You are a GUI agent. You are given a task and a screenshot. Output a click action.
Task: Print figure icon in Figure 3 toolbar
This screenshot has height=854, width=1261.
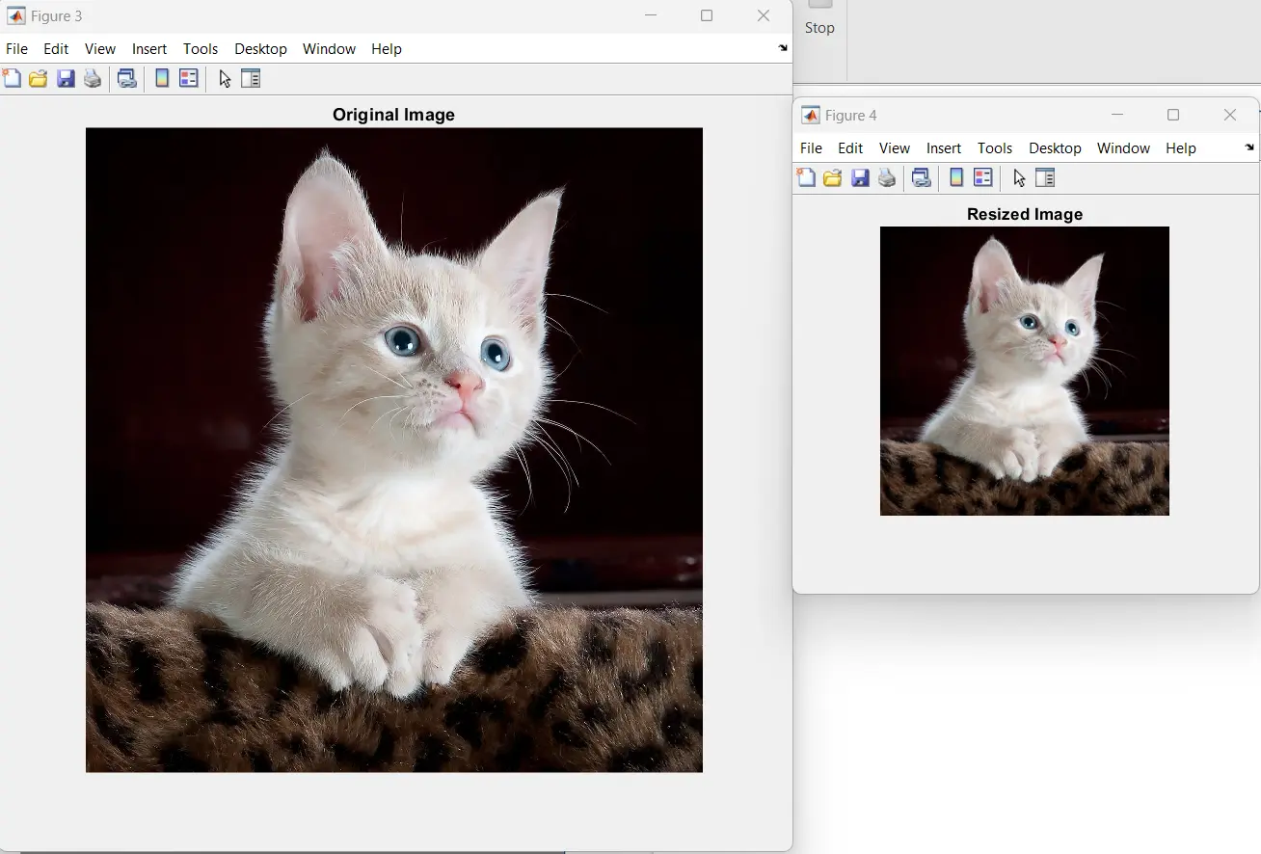tap(93, 79)
